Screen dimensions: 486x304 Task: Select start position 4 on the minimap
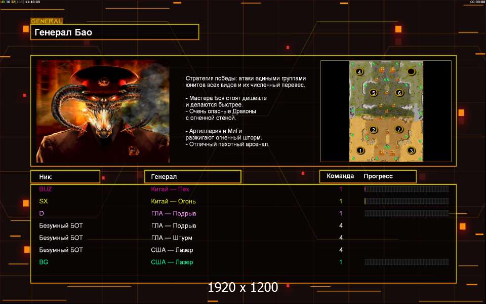(x=359, y=72)
